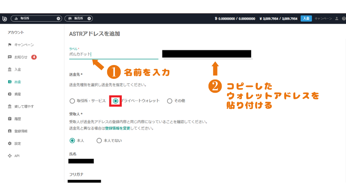Select the キャンペーン flag icon in sidebar

pyautogui.click(x=10, y=45)
